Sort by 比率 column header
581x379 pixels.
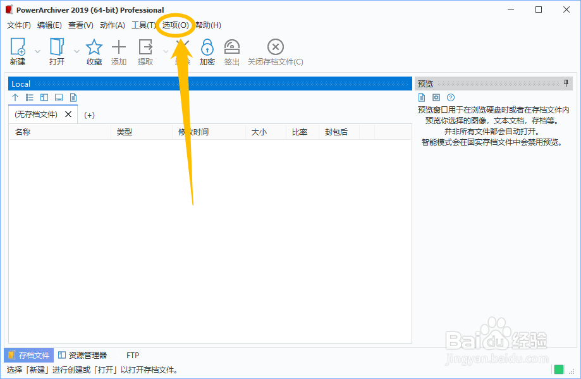point(302,132)
